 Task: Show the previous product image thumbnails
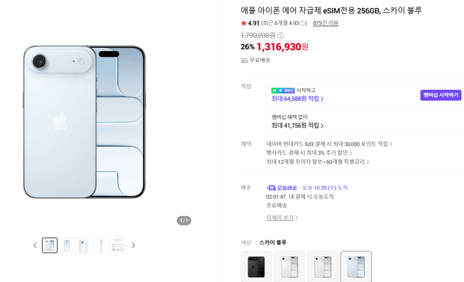[35, 245]
